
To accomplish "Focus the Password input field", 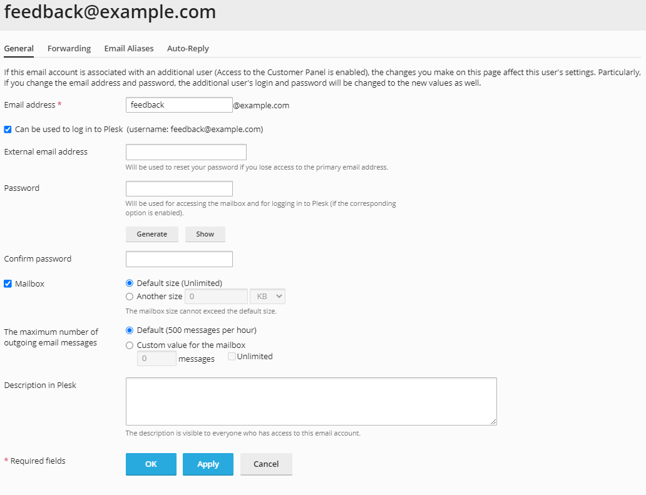I will tap(179, 188).
